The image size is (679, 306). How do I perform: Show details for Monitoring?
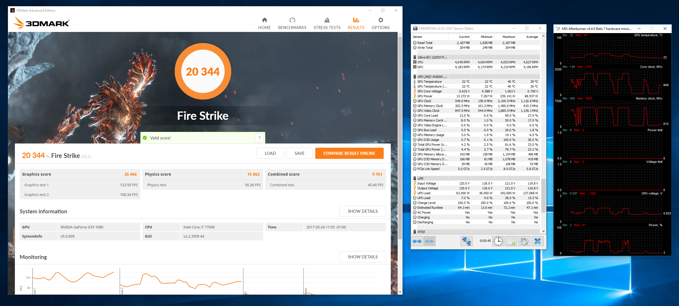363,257
